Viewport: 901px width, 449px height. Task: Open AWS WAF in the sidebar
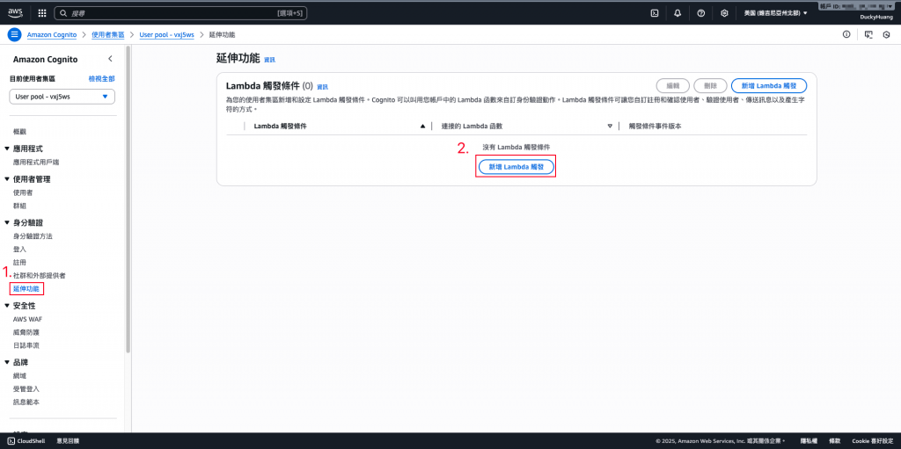(x=27, y=319)
